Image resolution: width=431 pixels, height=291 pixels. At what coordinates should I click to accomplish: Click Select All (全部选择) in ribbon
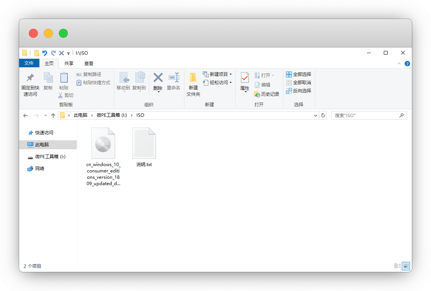click(x=298, y=74)
